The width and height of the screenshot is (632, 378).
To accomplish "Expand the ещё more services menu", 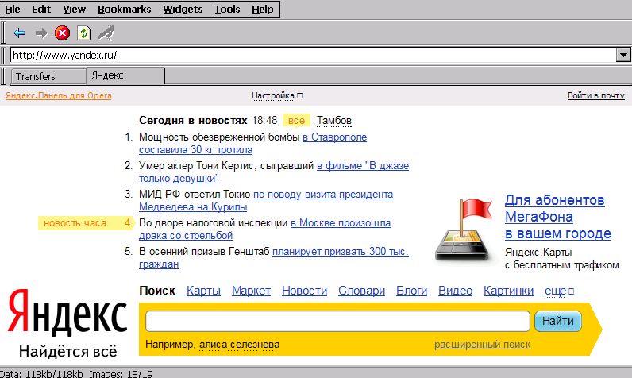I will [x=559, y=291].
